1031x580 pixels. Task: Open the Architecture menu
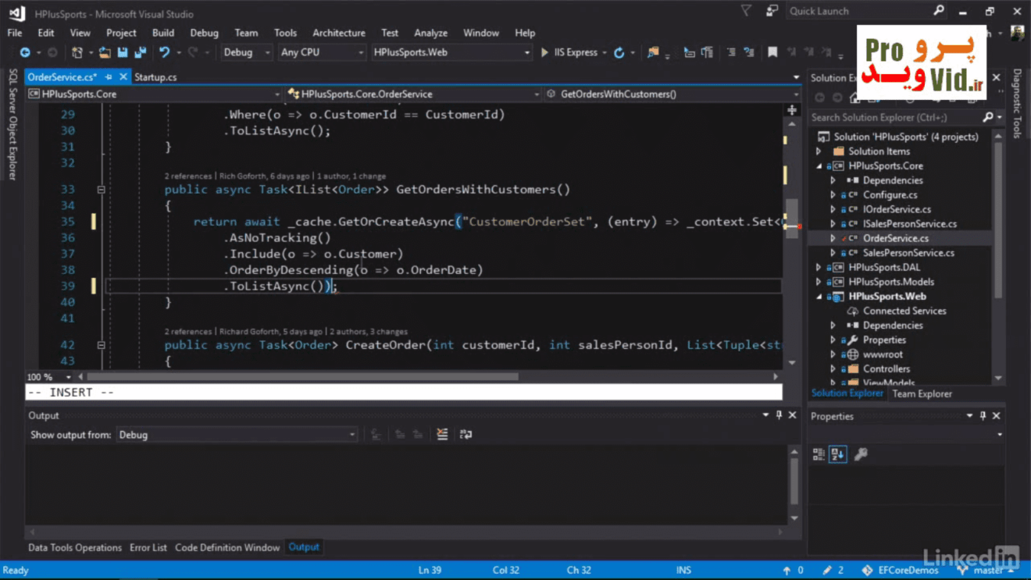click(339, 33)
